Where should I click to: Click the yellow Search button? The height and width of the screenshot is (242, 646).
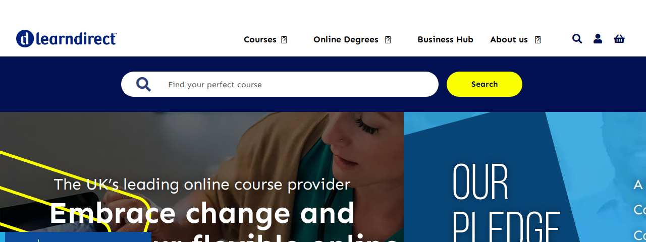click(484, 84)
